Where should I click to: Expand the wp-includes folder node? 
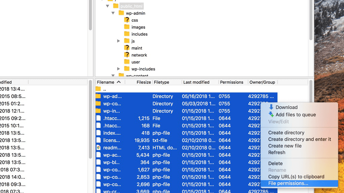click(x=119, y=69)
